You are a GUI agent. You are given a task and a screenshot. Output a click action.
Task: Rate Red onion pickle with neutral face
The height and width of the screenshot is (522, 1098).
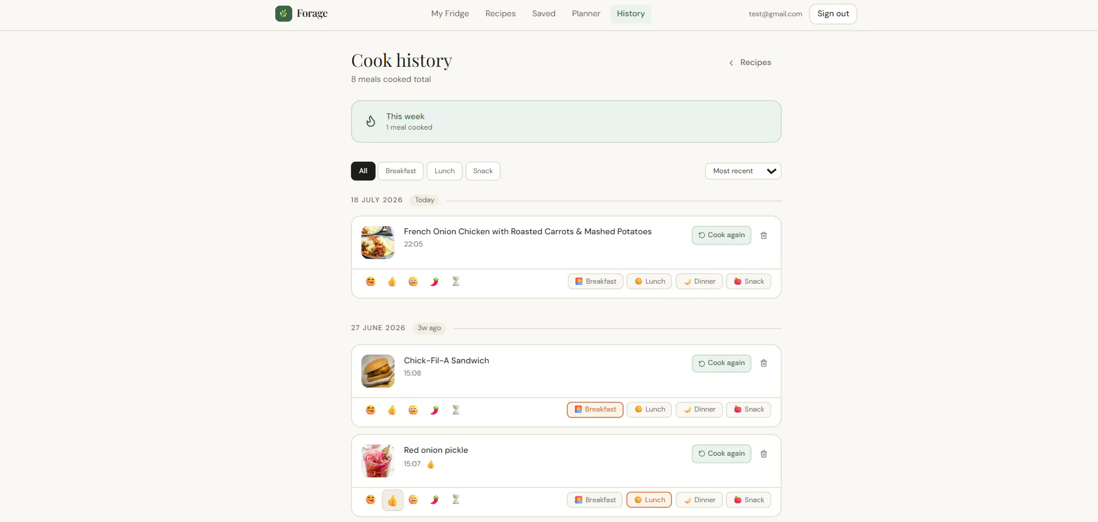413,500
